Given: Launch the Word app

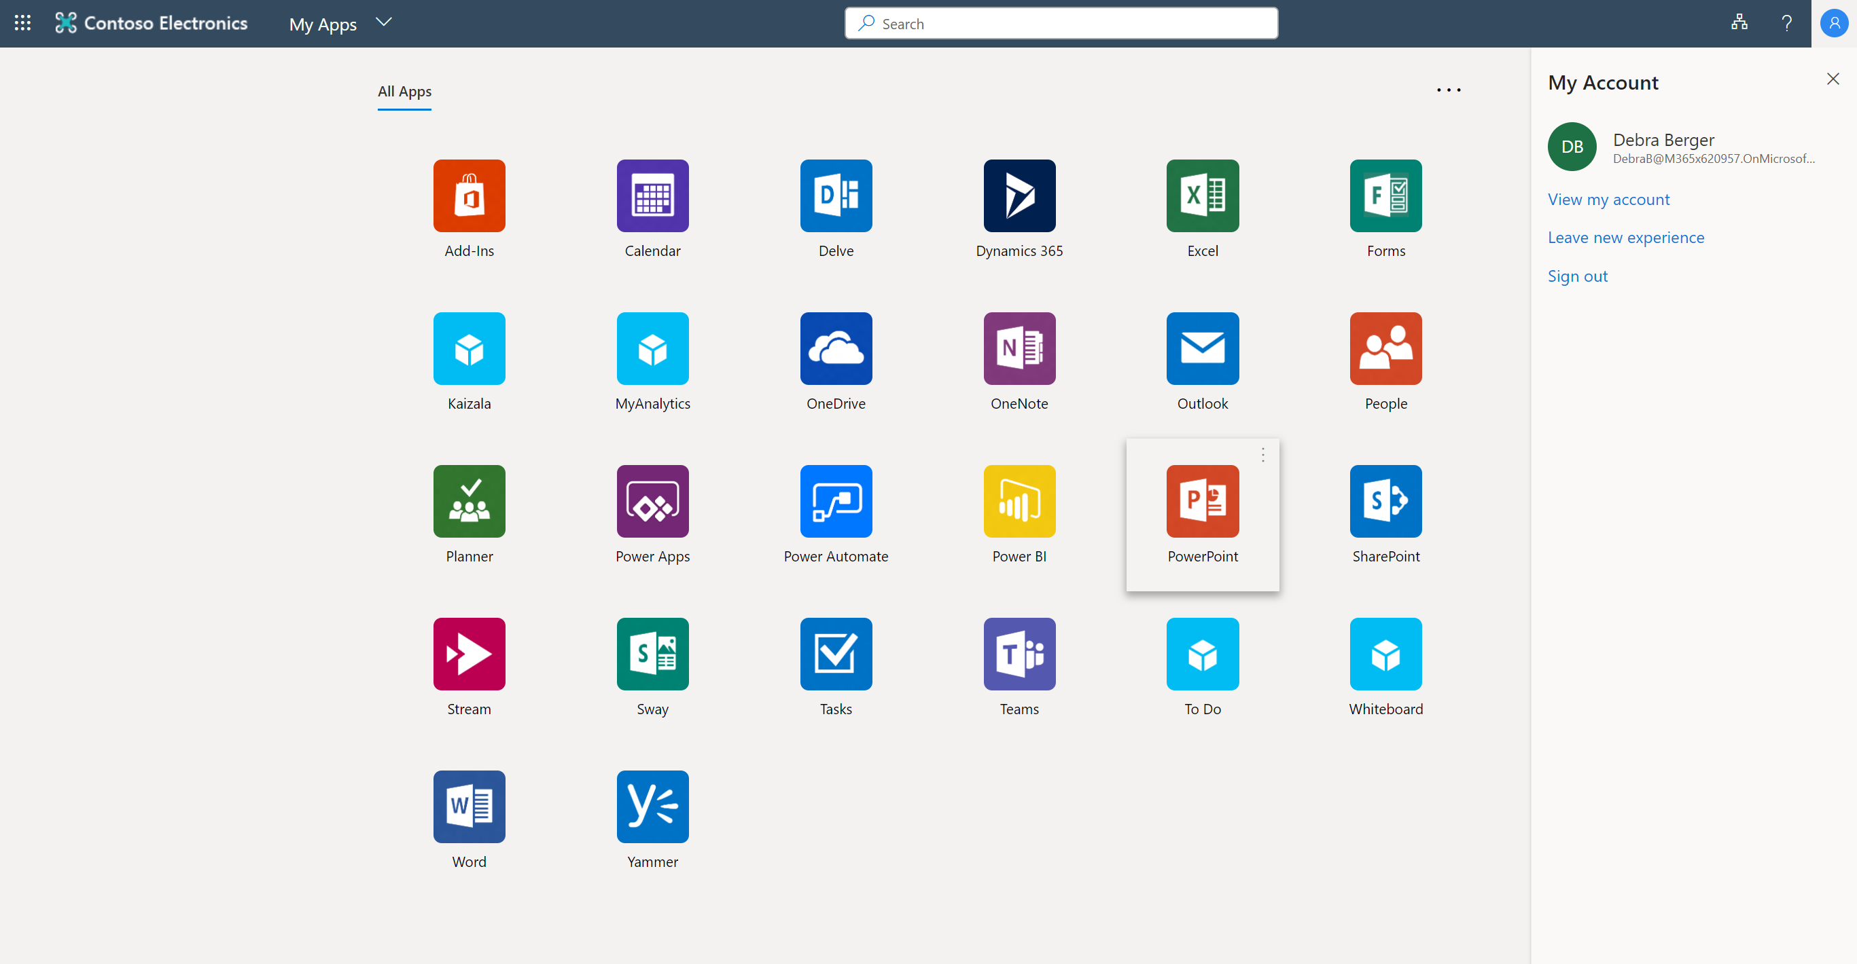Looking at the screenshot, I should tap(470, 807).
